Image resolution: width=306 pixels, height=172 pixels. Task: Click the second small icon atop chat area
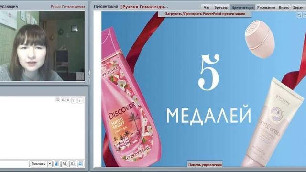point(63,100)
